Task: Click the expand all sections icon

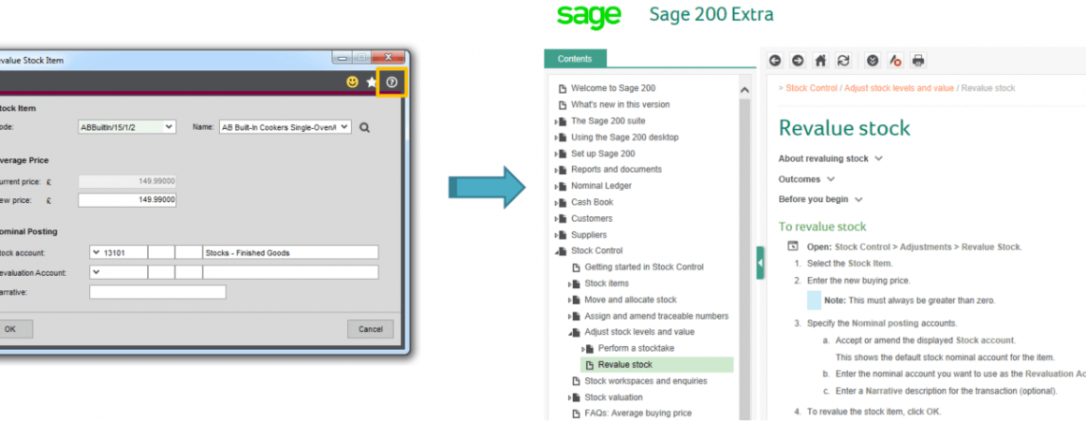Action: coord(873,61)
